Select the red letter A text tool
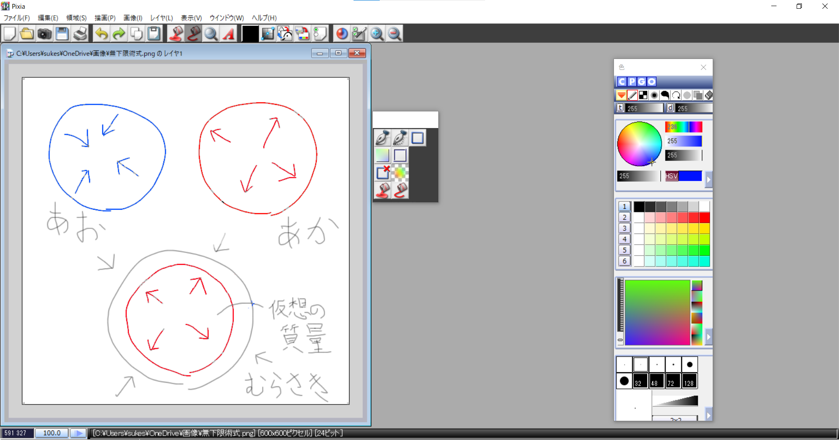 229,34
